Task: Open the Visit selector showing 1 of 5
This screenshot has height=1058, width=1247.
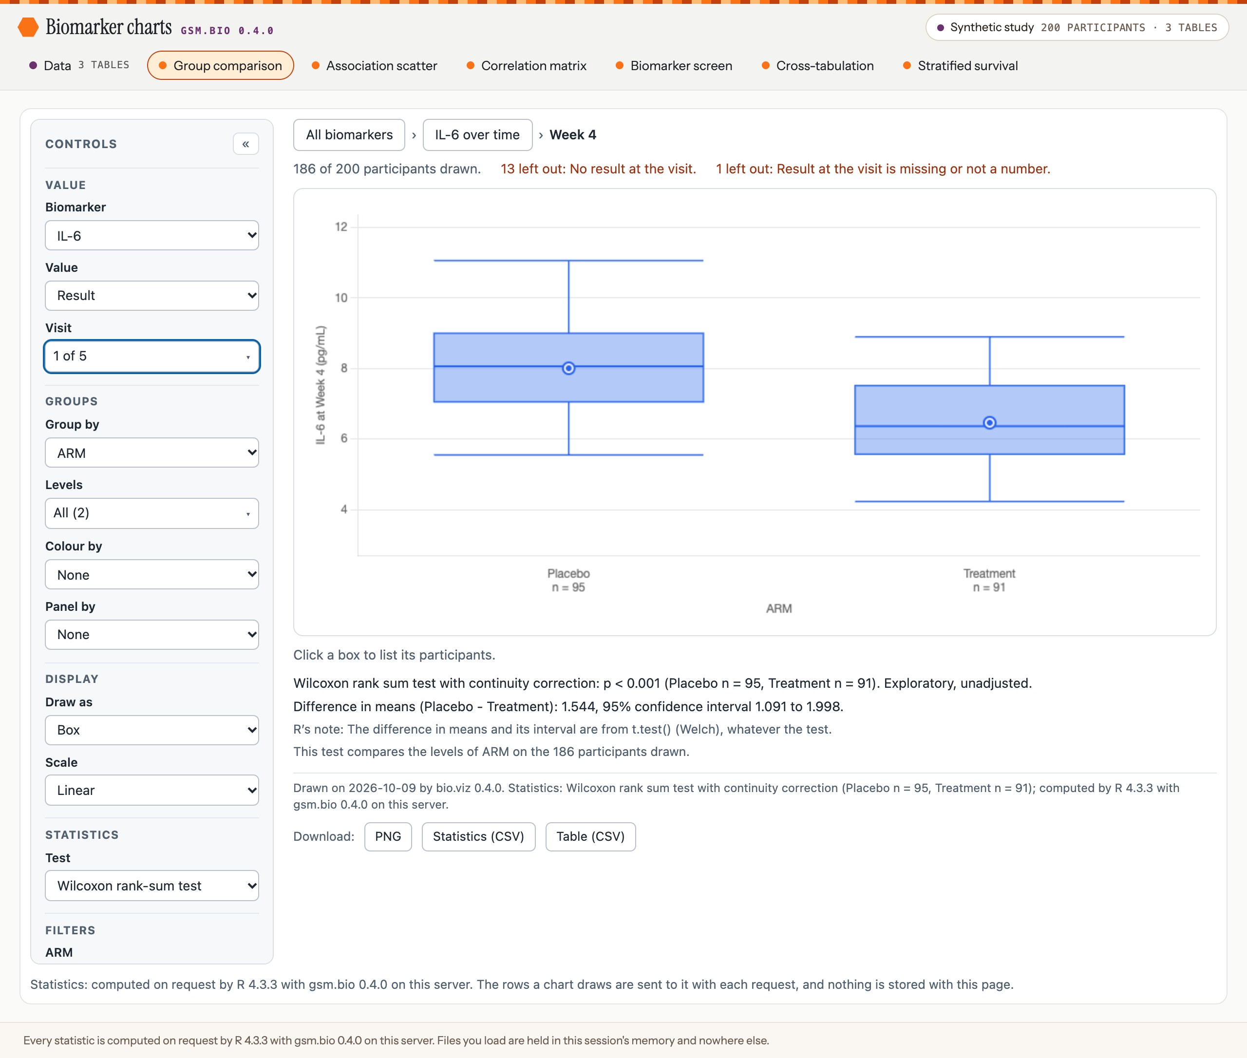Action: click(152, 356)
